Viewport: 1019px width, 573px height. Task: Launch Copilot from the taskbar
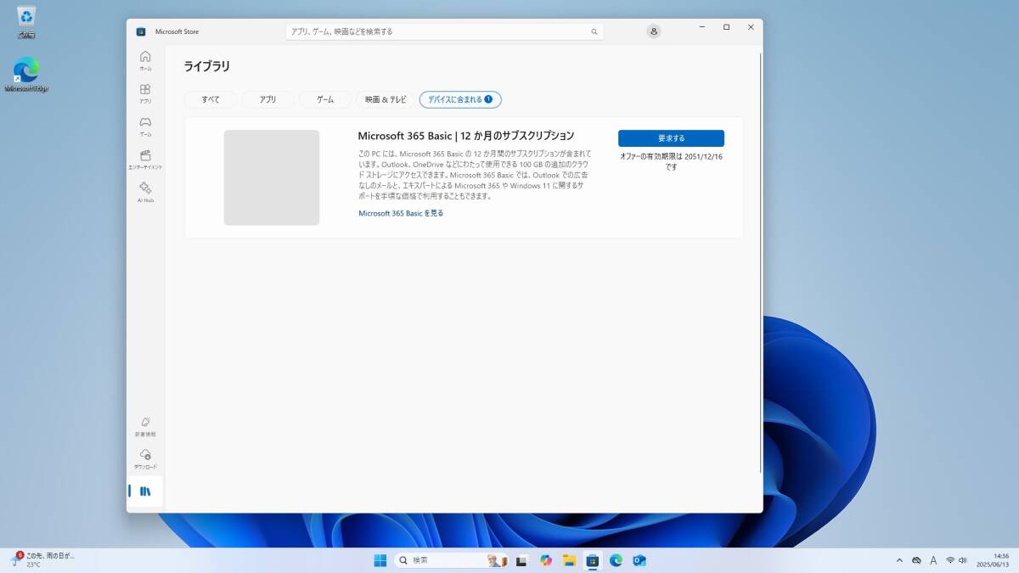[x=546, y=560]
